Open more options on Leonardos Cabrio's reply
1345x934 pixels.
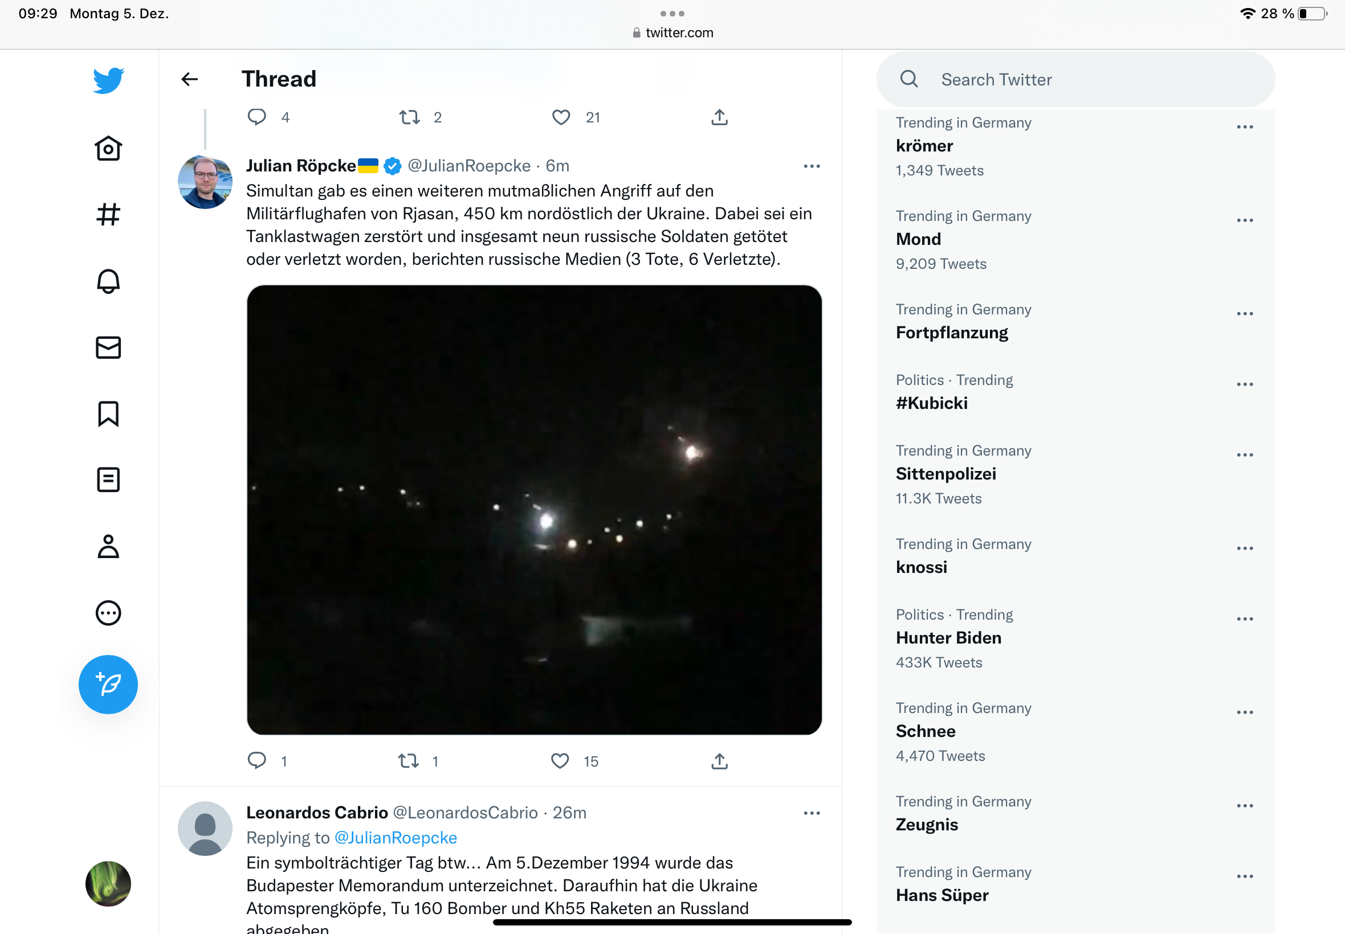(812, 813)
